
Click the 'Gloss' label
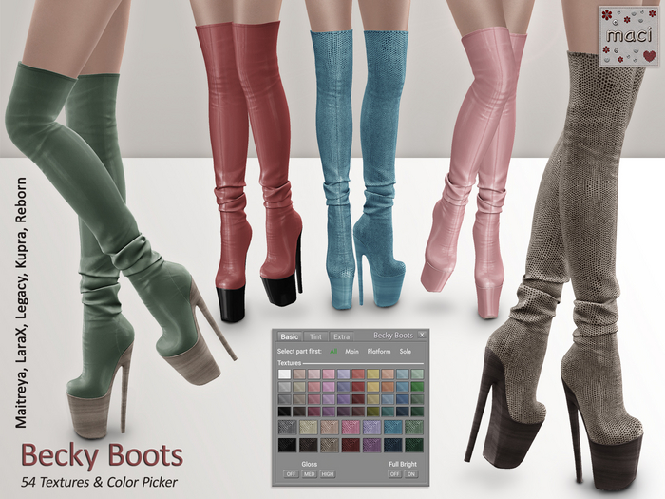(x=309, y=464)
